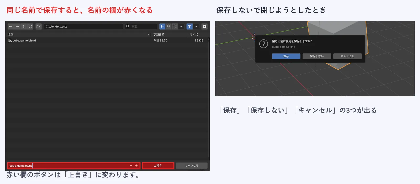Go to parent directory icon
This screenshot has width=420, height=184.
[x=24, y=27]
